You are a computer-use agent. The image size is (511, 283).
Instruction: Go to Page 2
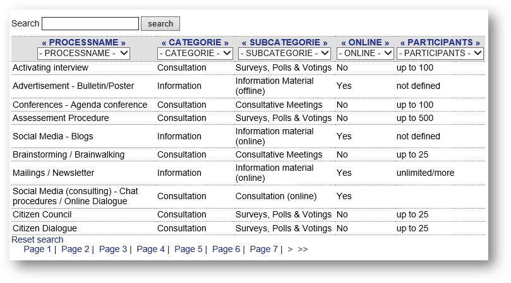(75, 249)
